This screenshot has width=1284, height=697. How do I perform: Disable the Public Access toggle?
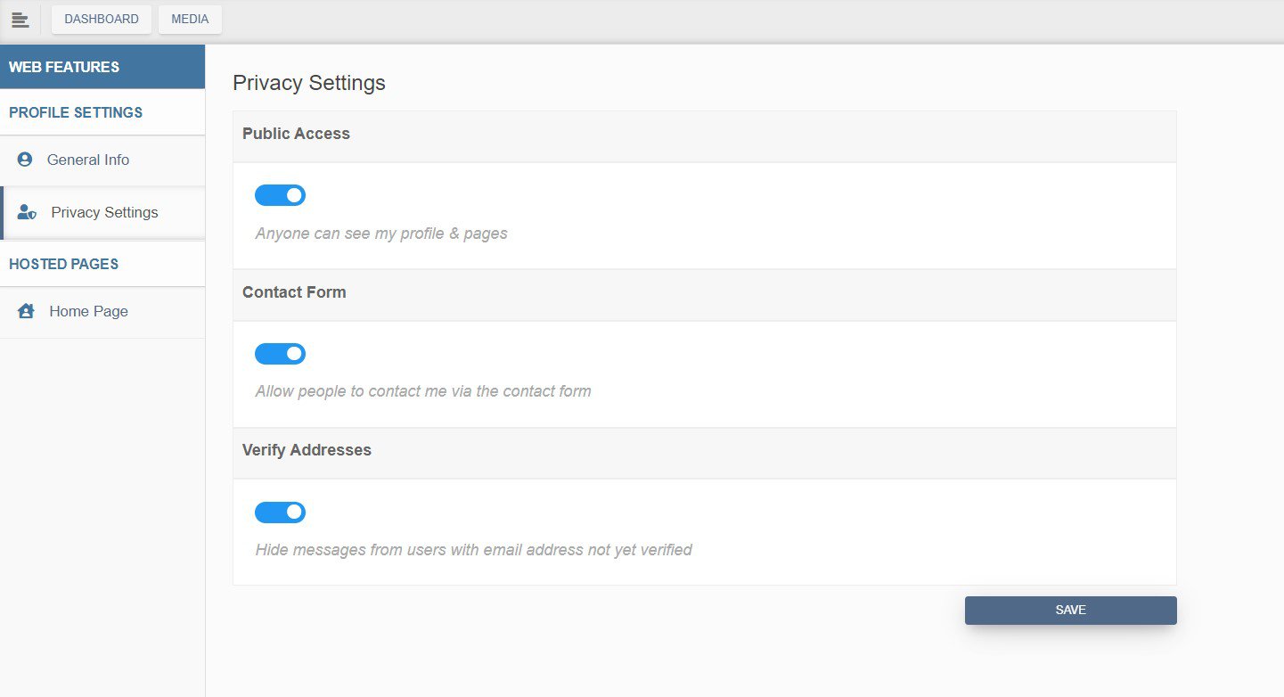click(x=280, y=195)
